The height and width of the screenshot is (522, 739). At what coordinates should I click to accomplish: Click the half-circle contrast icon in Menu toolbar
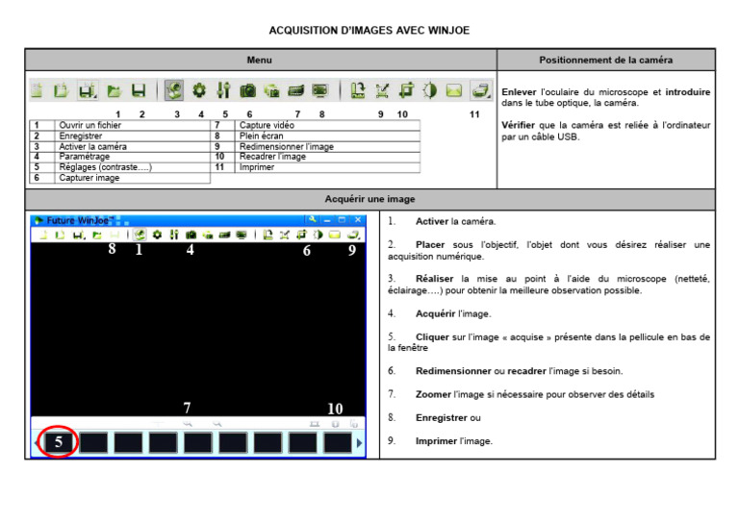(x=430, y=90)
